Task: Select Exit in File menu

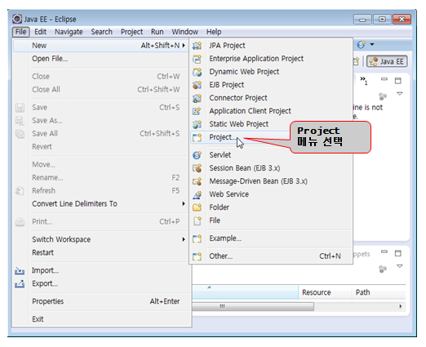Action: [101, 319]
